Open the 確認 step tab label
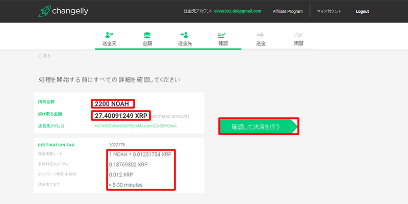Screen dimensions: 408x204 tap(223, 44)
